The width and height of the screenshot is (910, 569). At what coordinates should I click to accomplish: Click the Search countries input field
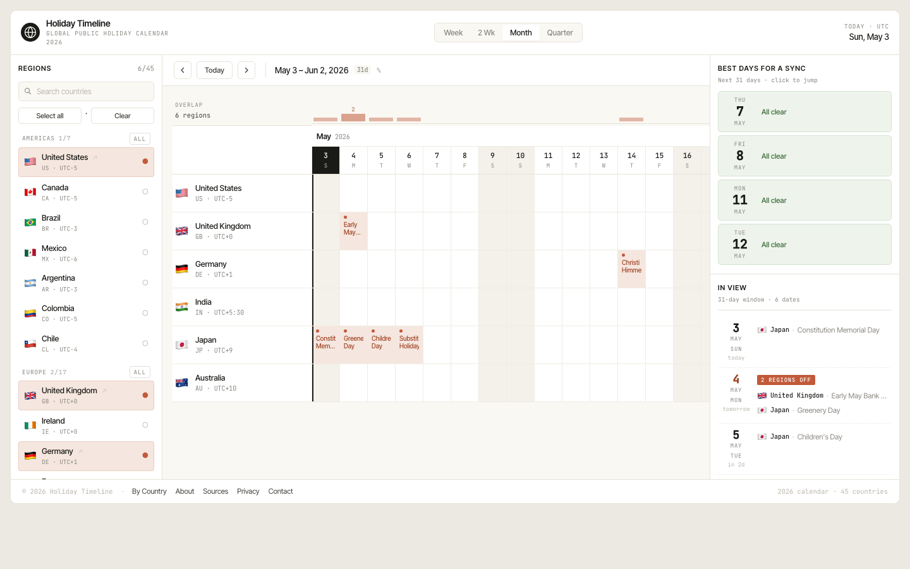point(86,91)
